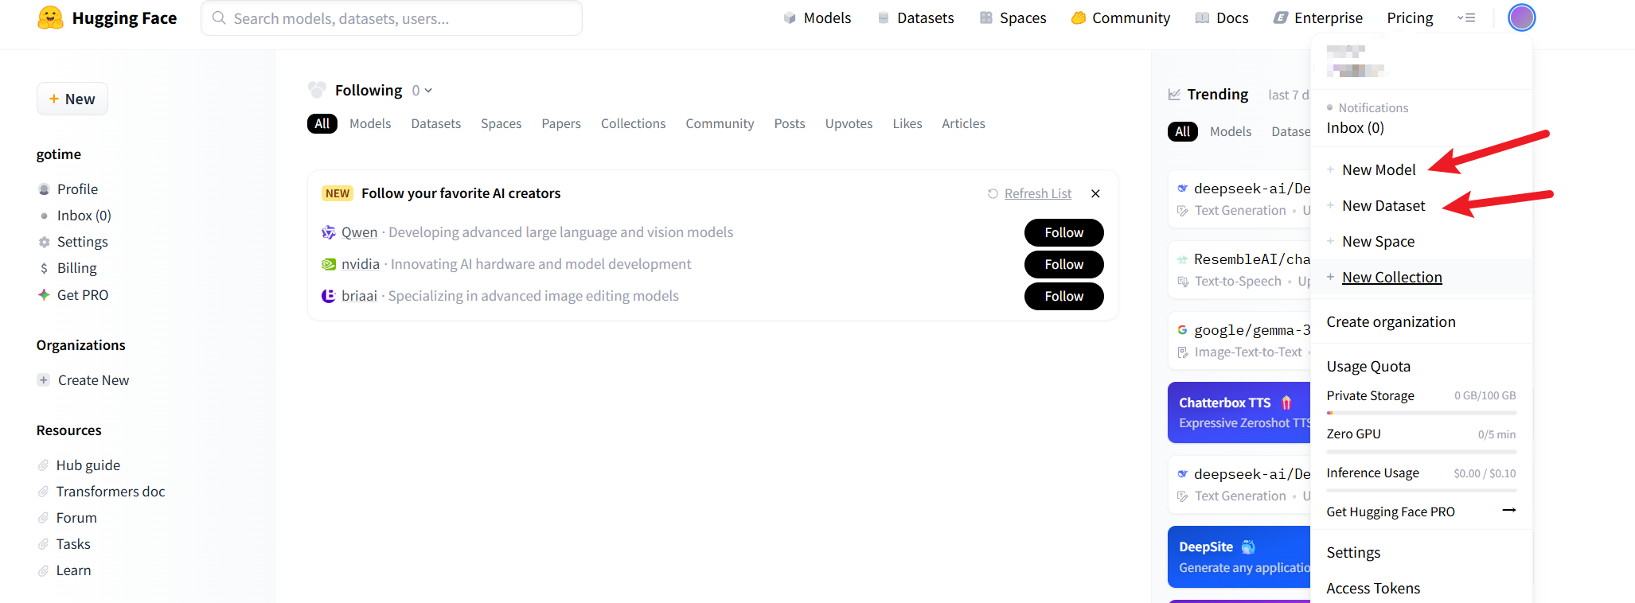
Task: Open the DeepSite space card
Action: [1239, 557]
